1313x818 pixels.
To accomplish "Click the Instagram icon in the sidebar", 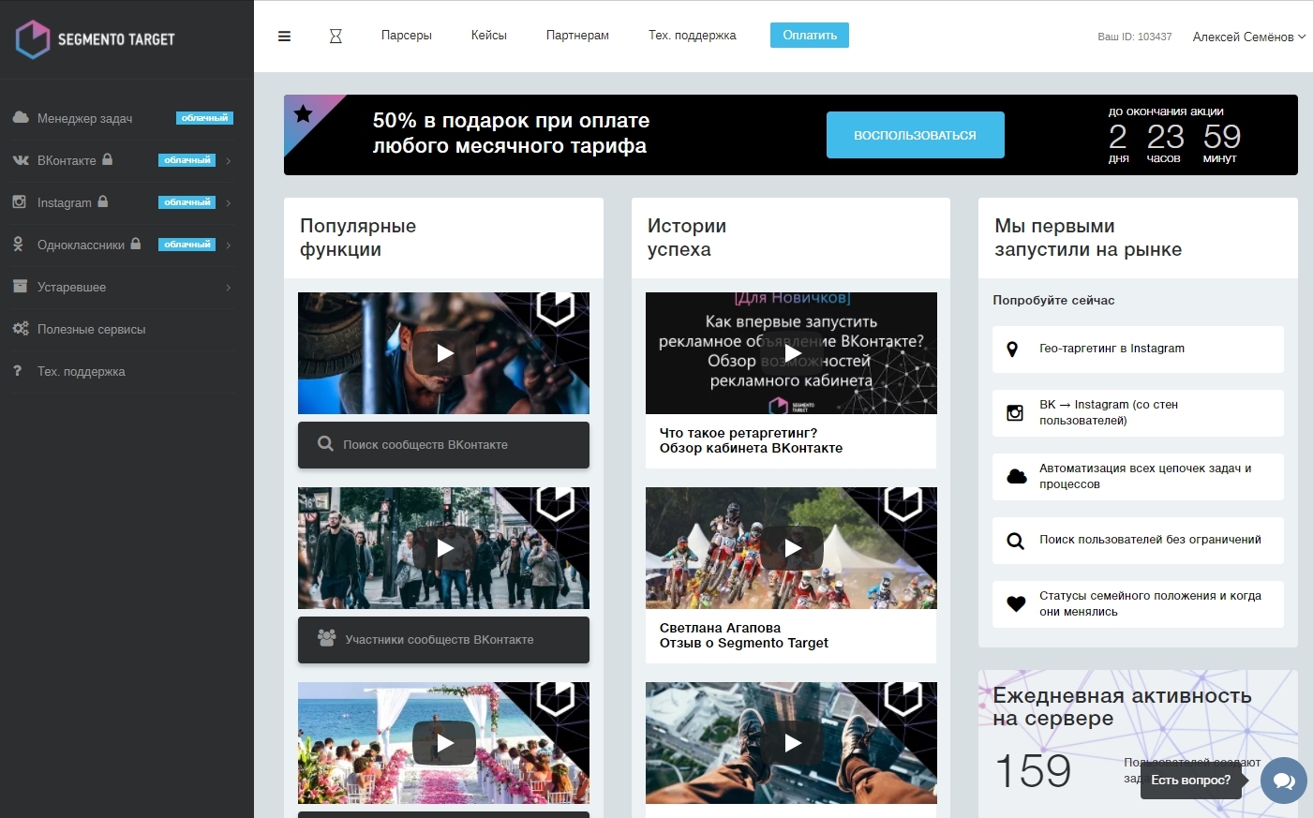I will click(x=20, y=201).
